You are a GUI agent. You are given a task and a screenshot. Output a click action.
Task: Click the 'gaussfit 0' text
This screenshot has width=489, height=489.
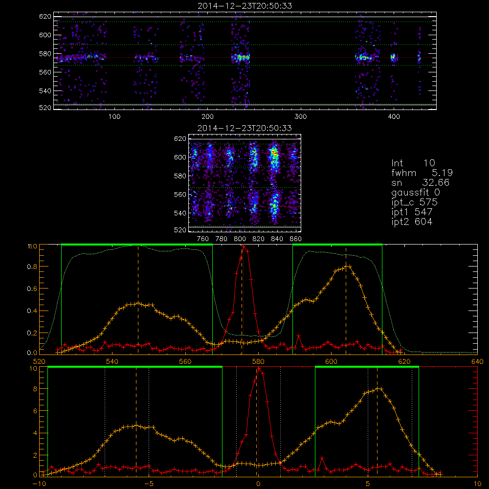click(416, 192)
